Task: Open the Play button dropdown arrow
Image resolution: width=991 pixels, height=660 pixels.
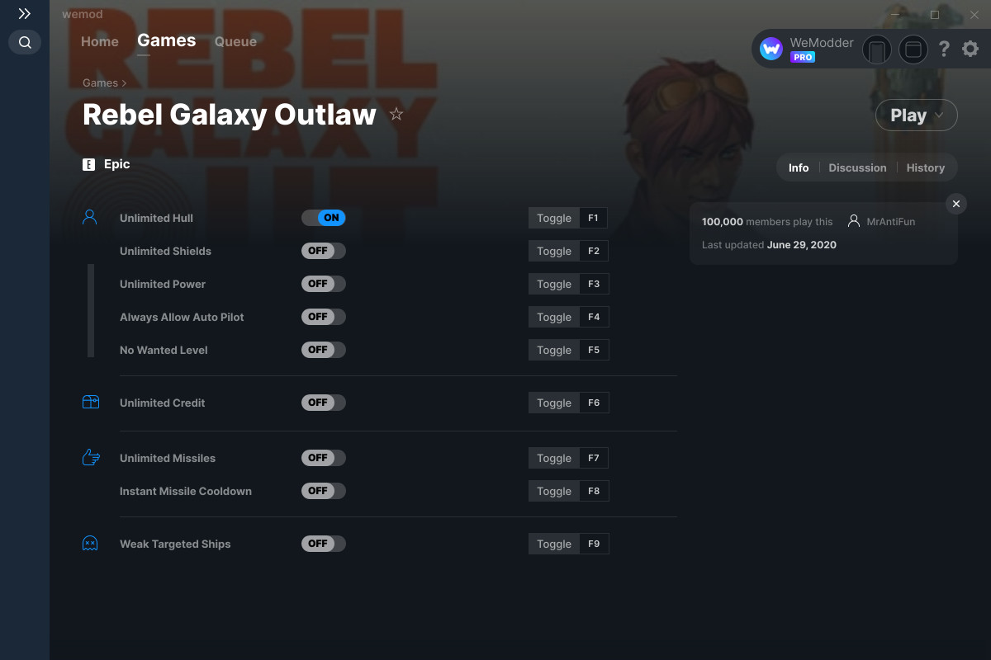Action: tap(937, 115)
